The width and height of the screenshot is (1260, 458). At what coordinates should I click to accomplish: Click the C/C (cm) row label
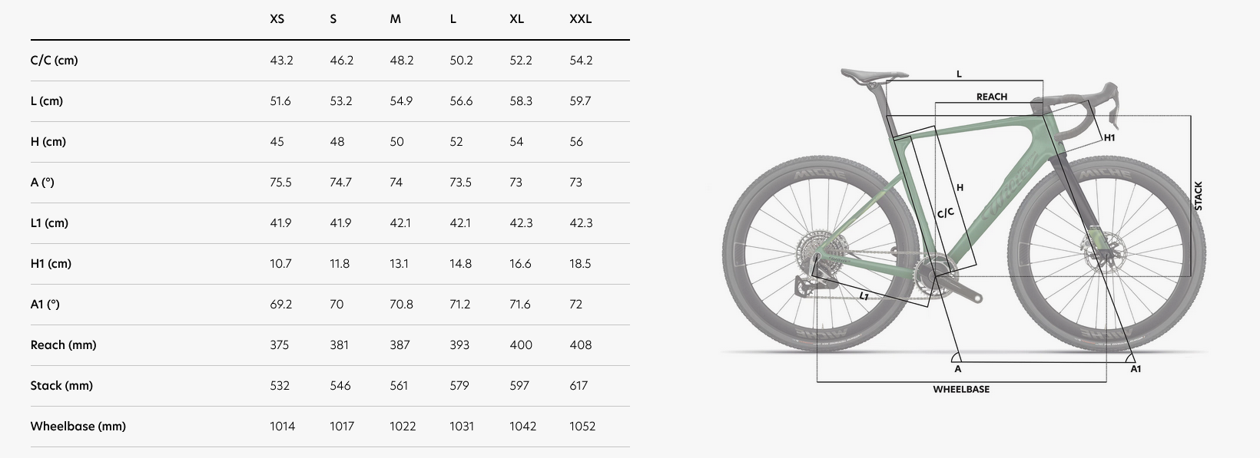click(55, 61)
